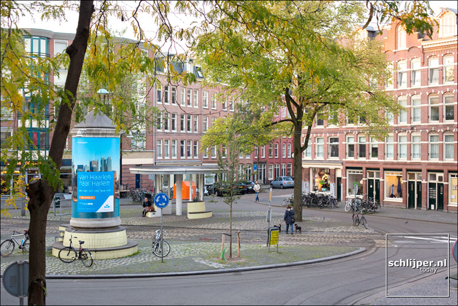
Task: Click the lit shop window on the right
Action: (393, 186)
